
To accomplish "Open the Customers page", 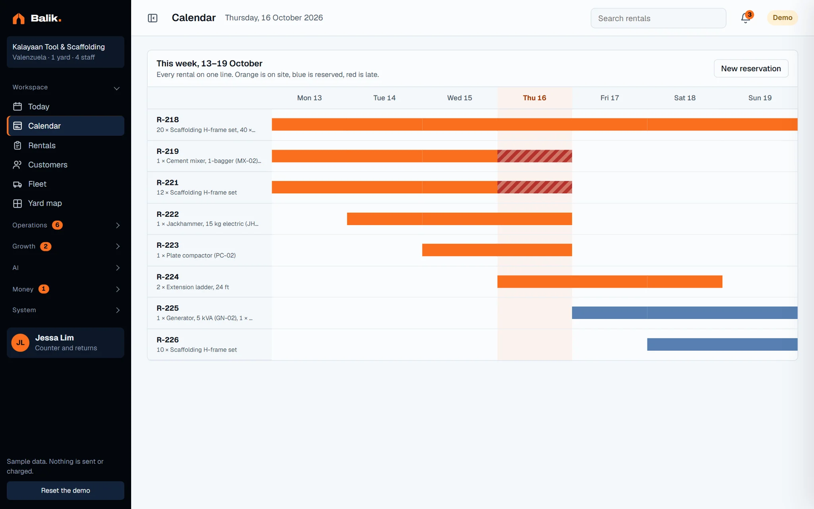I will click(x=66, y=165).
